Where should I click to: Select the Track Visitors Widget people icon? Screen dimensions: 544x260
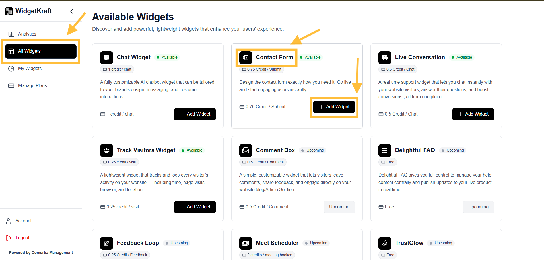tap(106, 150)
